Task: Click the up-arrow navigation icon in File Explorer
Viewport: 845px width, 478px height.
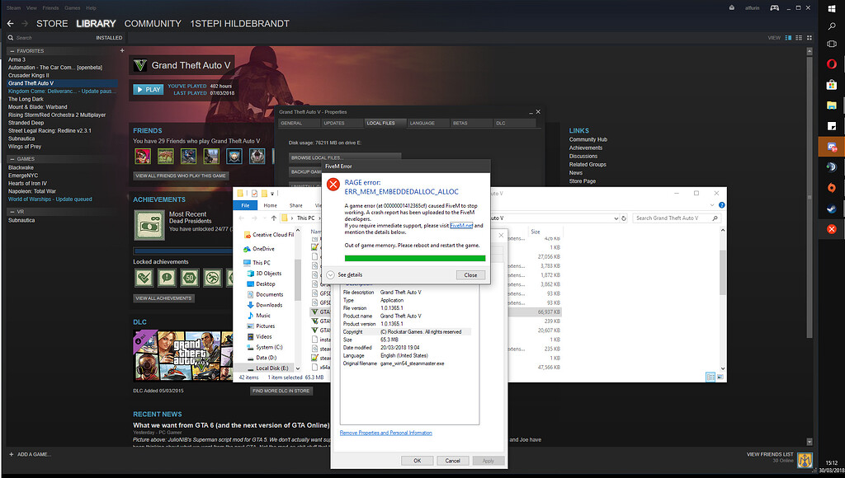Action: click(x=276, y=219)
